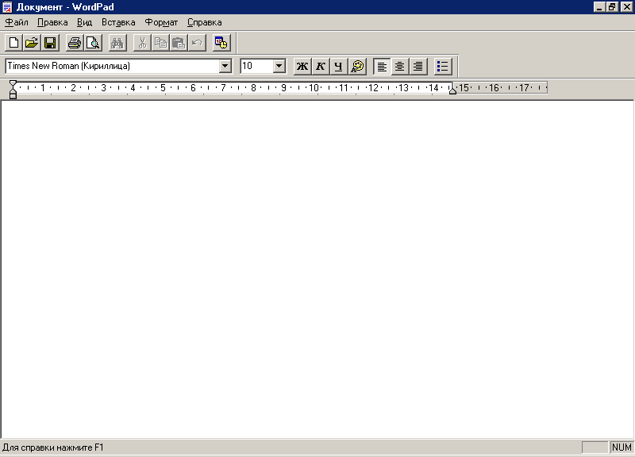Click inside the blank document area
The image size is (635, 457).
pyautogui.click(x=317, y=269)
